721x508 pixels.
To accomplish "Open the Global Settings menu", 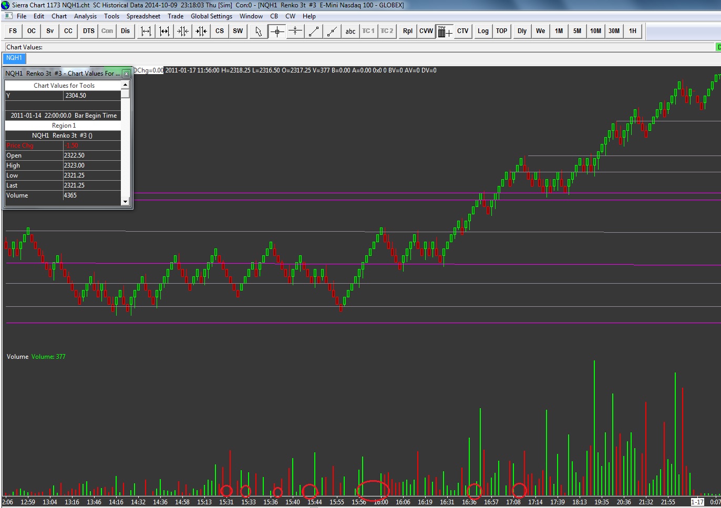I will pos(211,16).
